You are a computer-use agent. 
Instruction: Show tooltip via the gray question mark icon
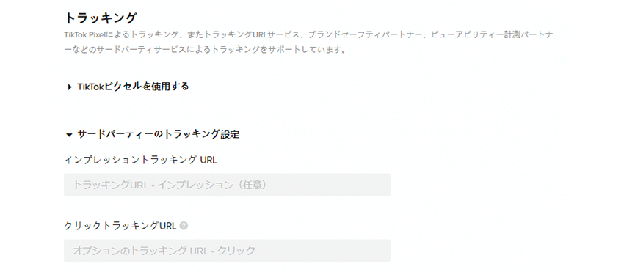pos(184,226)
